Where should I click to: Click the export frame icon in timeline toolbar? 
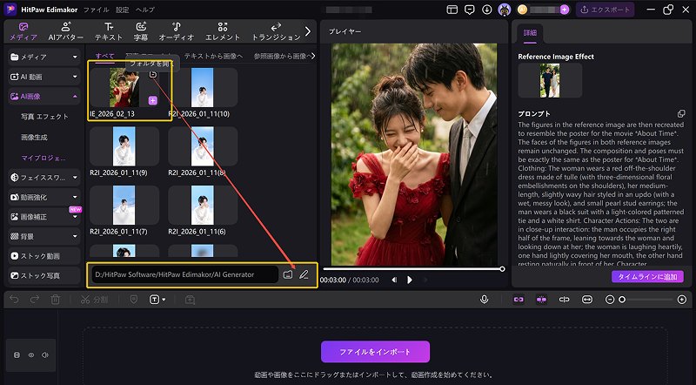coord(190,300)
